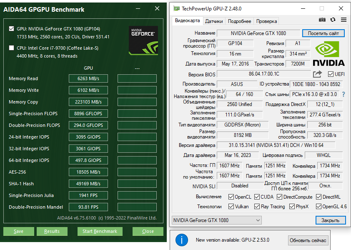Toggle the Ray Tracing checkbox
Screen dimensions: 351x250
257,206
